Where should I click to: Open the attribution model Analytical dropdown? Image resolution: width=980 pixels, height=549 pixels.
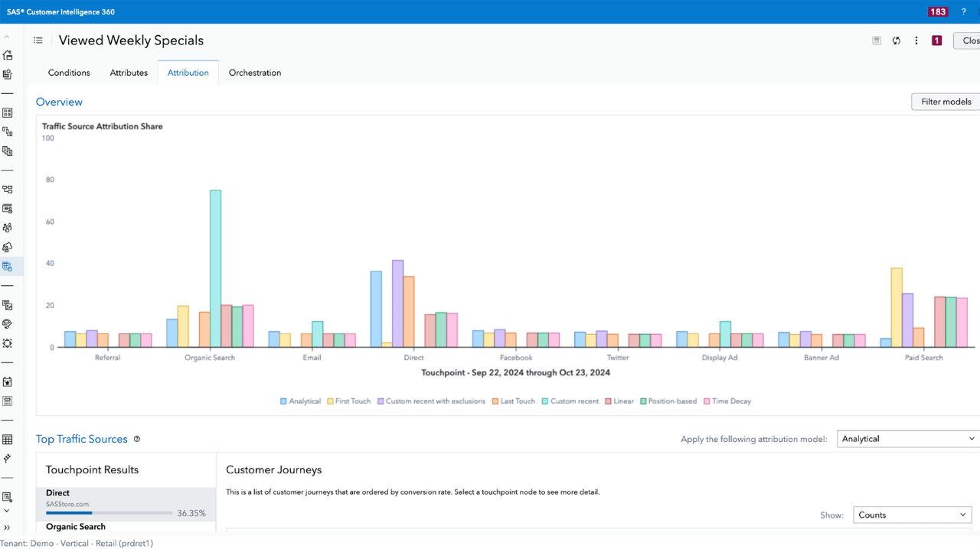coord(908,439)
